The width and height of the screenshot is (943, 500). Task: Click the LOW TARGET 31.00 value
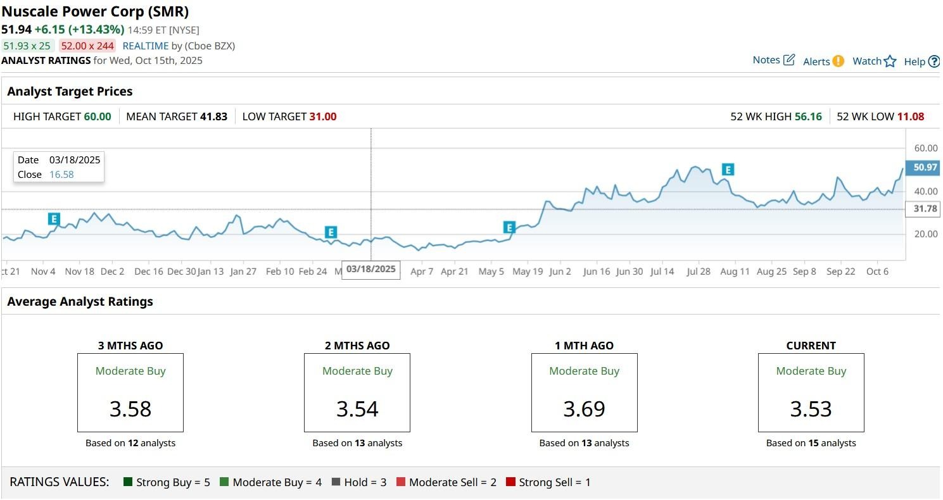(x=323, y=116)
